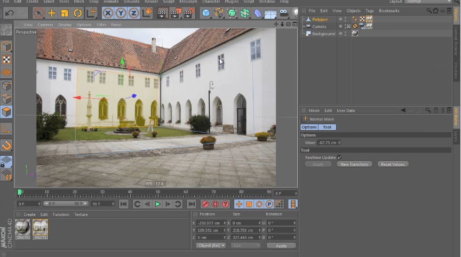Select the second DSC71 material thumbnail
Screen dimensions: 461x257
pyautogui.click(x=40, y=228)
